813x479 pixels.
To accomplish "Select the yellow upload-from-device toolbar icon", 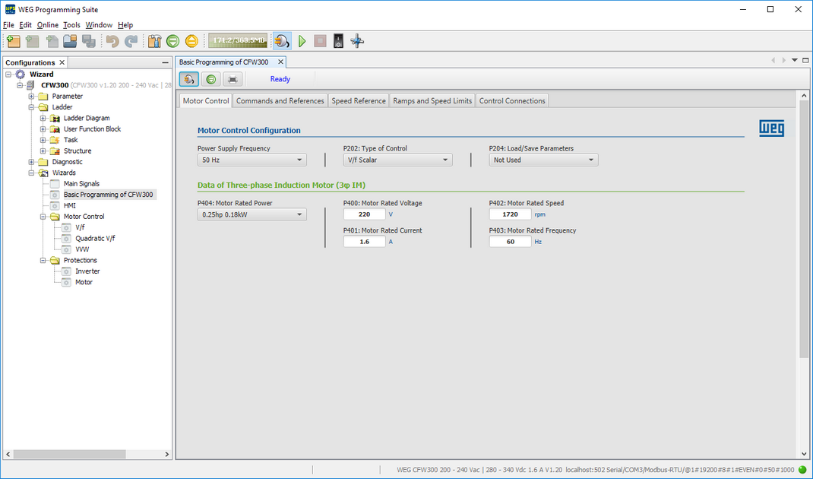I will click(x=191, y=41).
